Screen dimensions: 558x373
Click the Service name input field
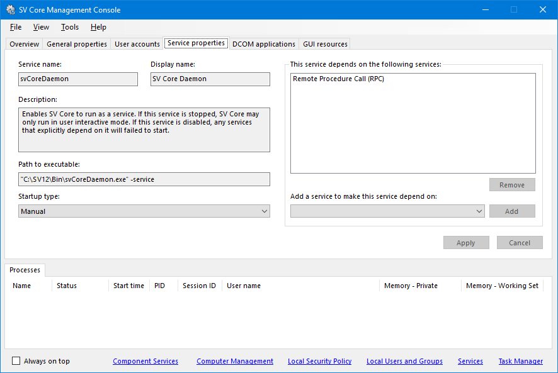click(x=77, y=79)
